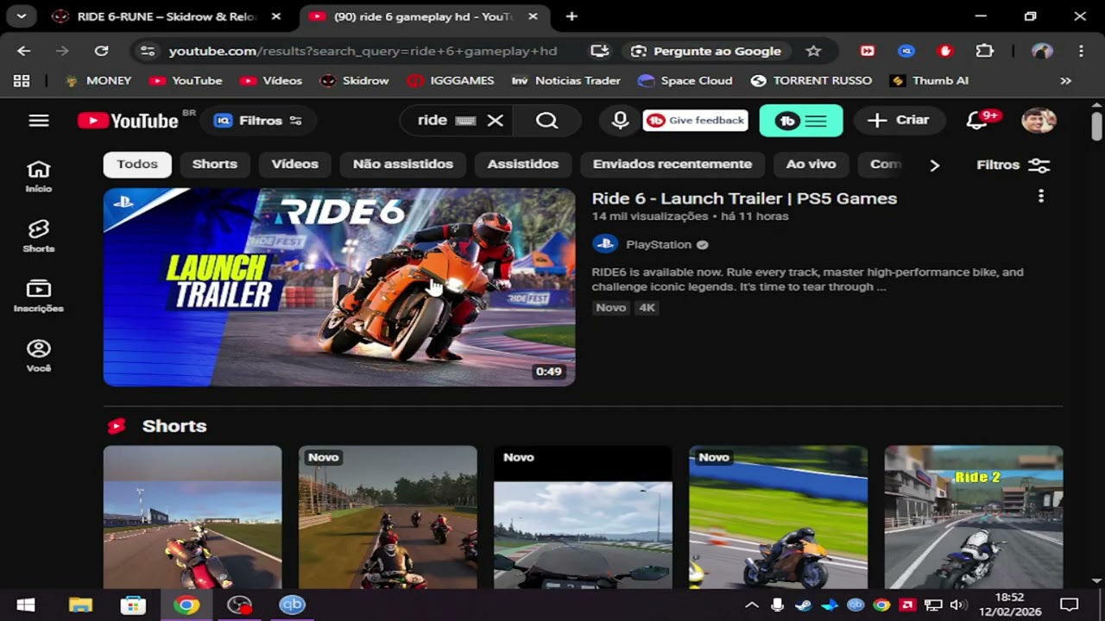Open the volume control in tray

957,605
